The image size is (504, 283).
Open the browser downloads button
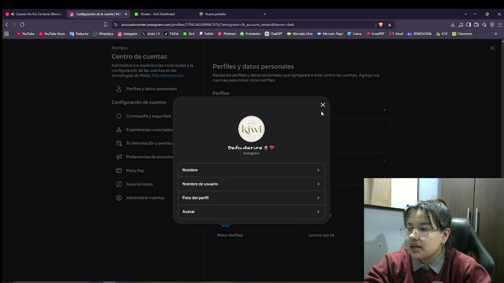coord(453,25)
